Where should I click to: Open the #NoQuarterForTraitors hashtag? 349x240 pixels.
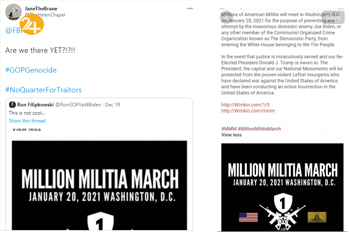click(43, 89)
